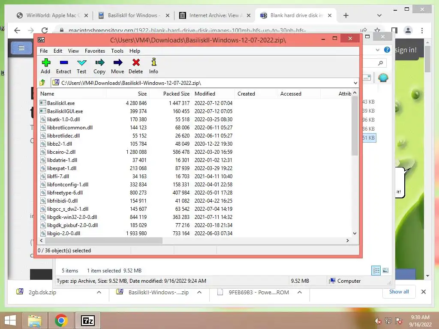Open File Explorer from the taskbar
439x329 pixels.
35,320
